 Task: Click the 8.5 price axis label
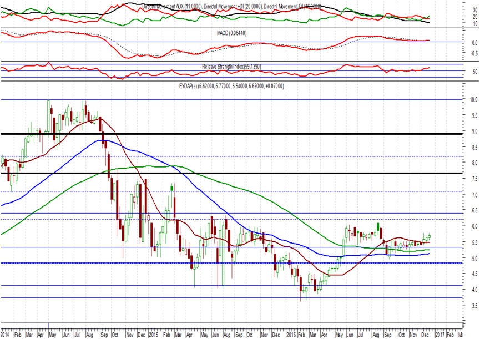(474, 148)
